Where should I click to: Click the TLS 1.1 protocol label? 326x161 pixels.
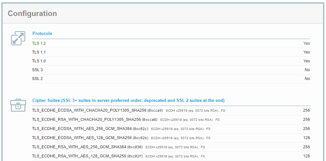39,52
